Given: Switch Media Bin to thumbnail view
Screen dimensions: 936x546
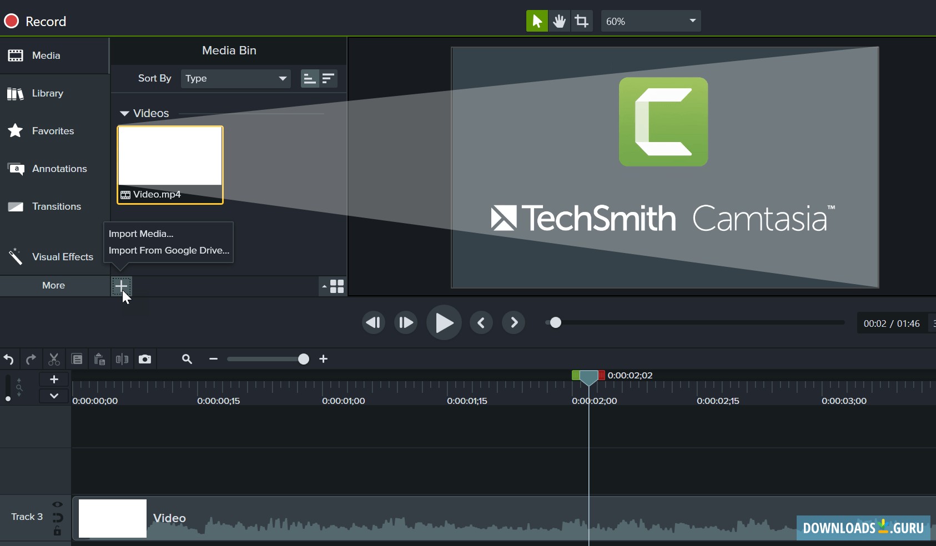Looking at the screenshot, I should (x=335, y=286).
